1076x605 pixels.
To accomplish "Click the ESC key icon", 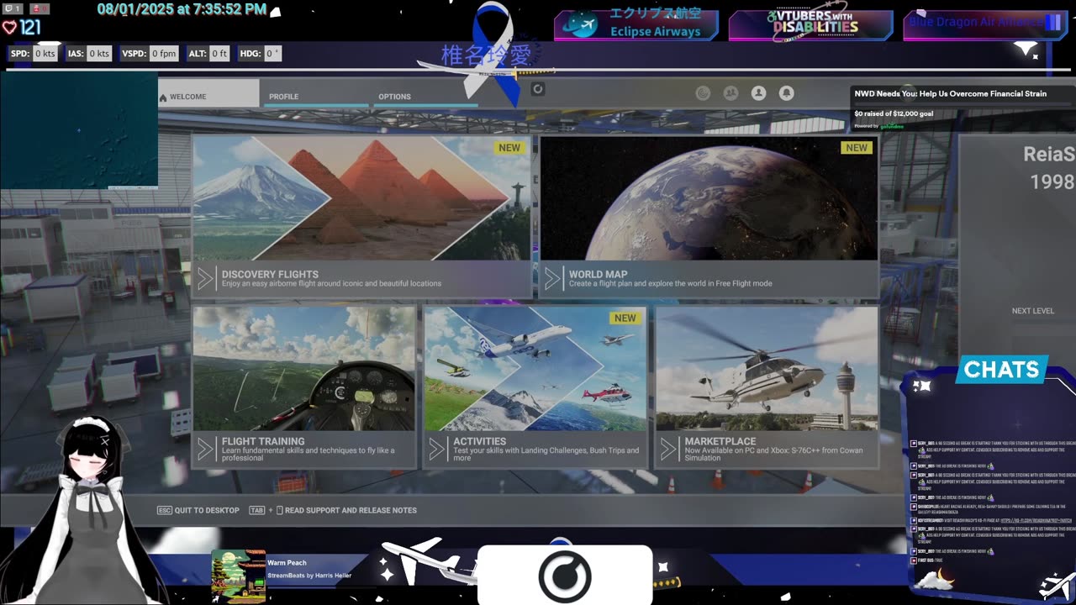I will 164,510.
